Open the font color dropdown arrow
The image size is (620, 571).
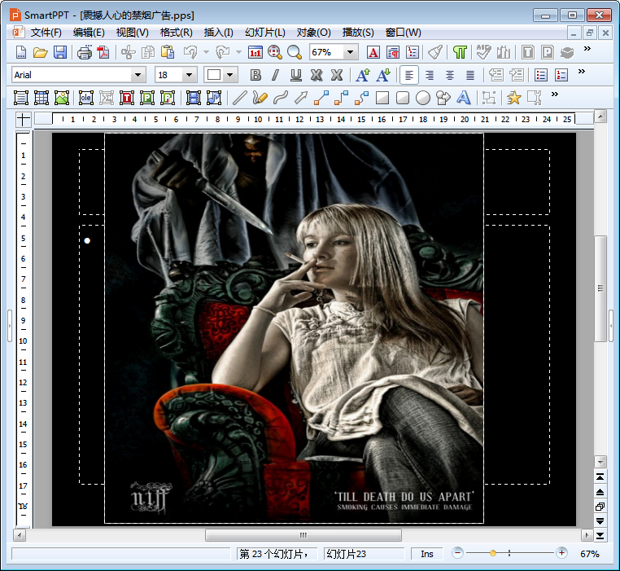click(229, 75)
